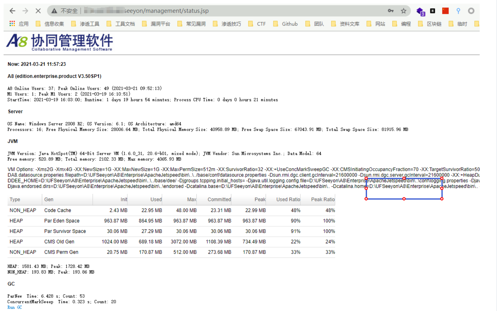Click the address bar URL field

pos(209,11)
